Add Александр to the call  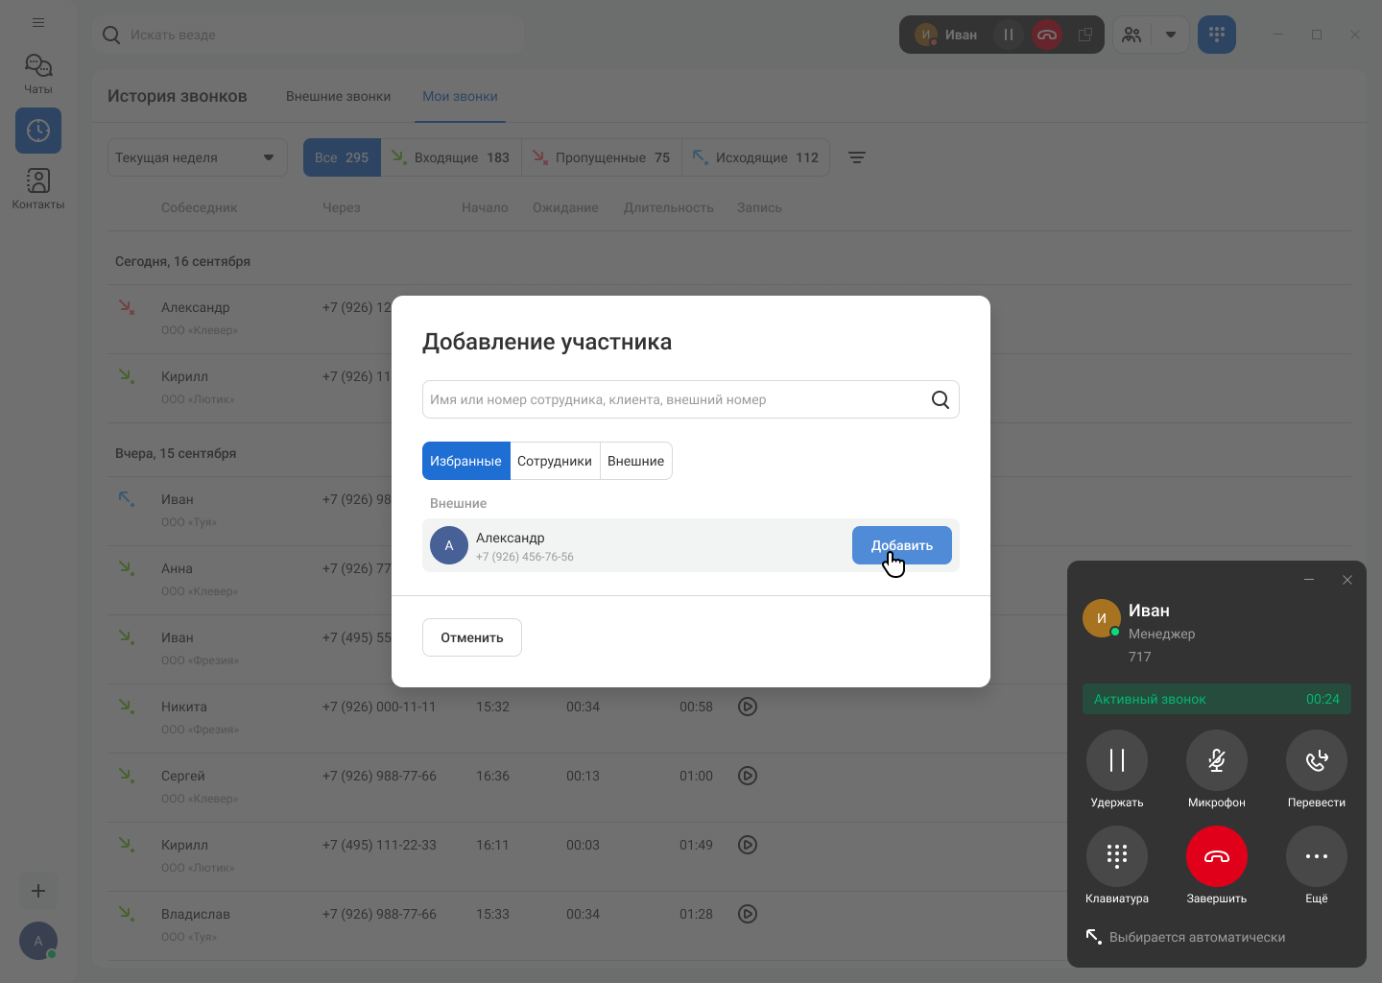pos(901,545)
